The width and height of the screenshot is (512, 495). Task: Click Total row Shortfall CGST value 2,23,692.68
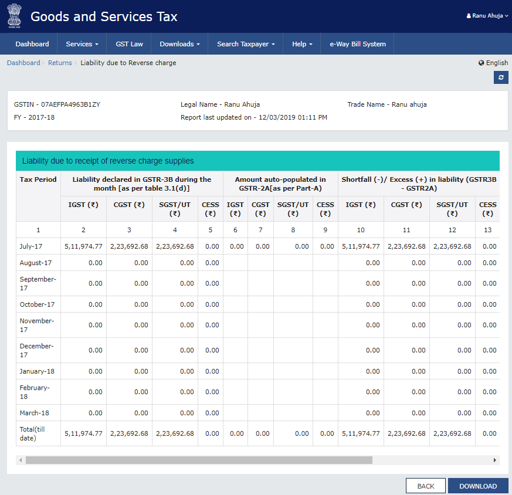tap(406, 433)
